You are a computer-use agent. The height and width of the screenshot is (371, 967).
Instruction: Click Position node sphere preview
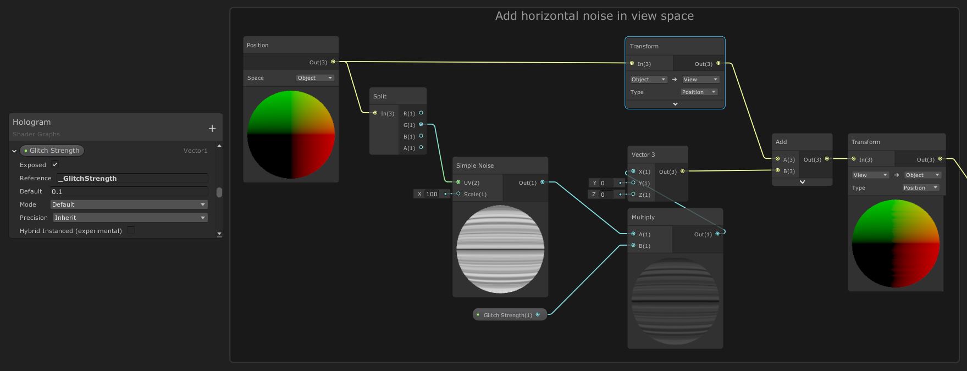(x=291, y=135)
